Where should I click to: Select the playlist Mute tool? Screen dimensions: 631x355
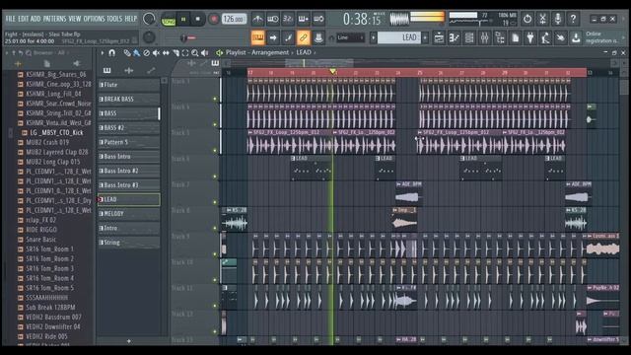(x=156, y=52)
